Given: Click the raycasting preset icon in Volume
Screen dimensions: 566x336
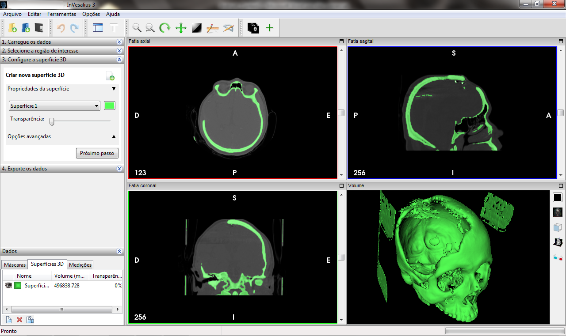Looking at the screenshot, I should tap(558, 212).
